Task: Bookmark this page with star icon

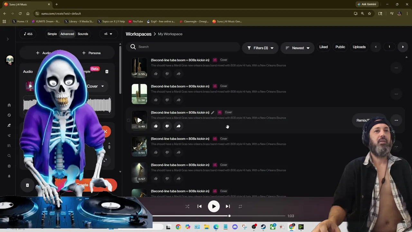Action: pyautogui.click(x=370, y=14)
